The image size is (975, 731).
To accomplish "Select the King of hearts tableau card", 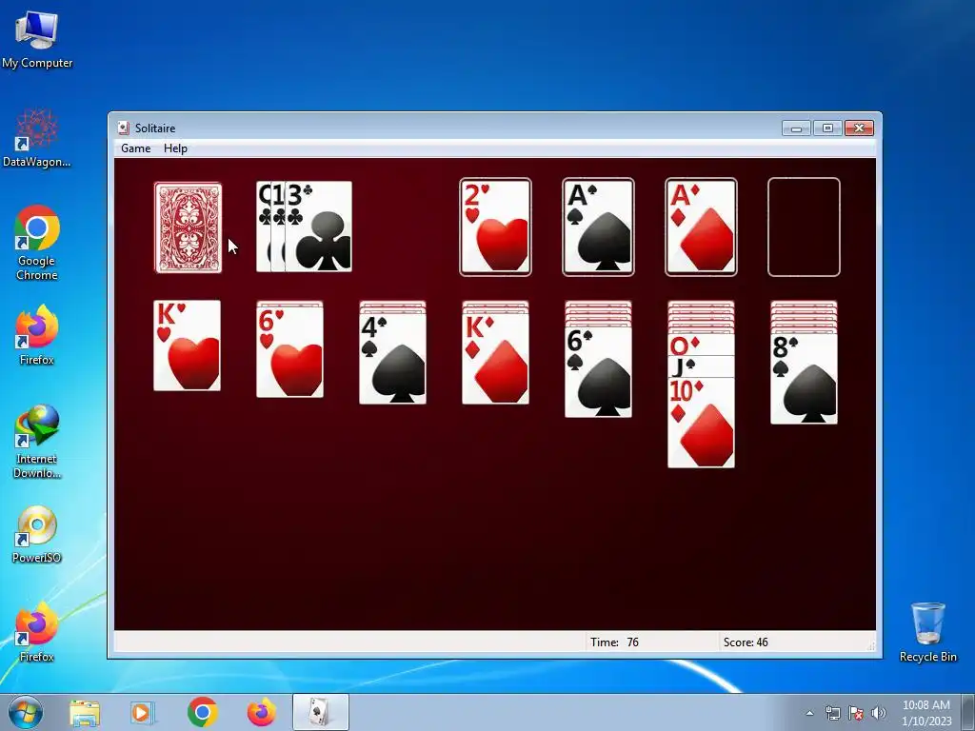I will 188,346.
